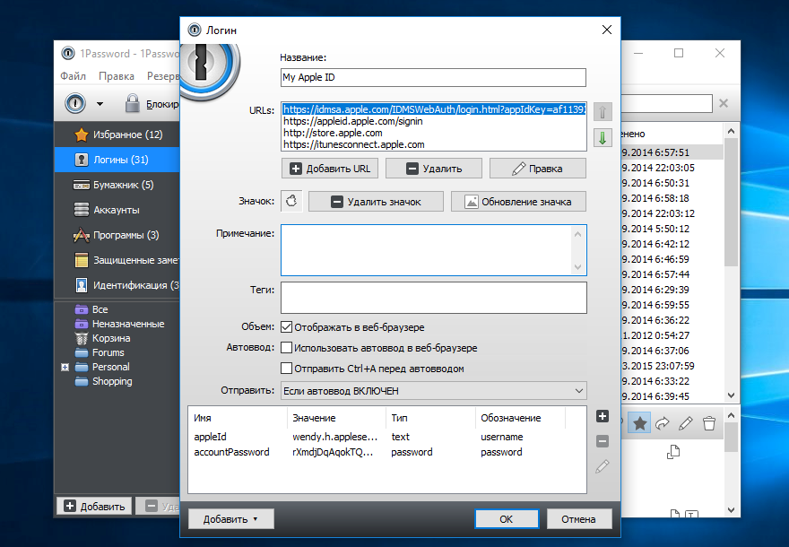Enable 'Использовать автоввод в веб-браузере' checkbox

point(286,348)
